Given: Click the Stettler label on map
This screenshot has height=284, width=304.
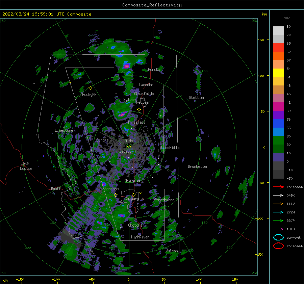Looking at the screenshot, I should click(x=197, y=98).
